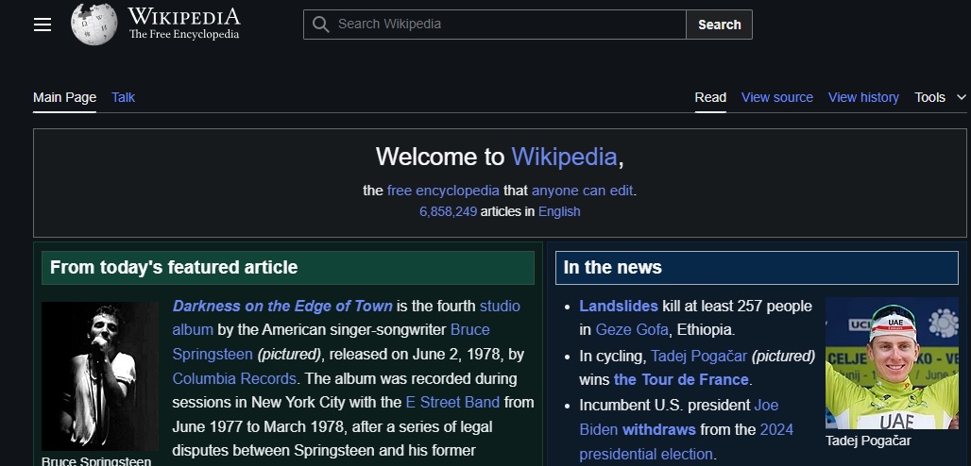Click the From today's featured article heading
This screenshot has width=971, height=466.
(174, 267)
